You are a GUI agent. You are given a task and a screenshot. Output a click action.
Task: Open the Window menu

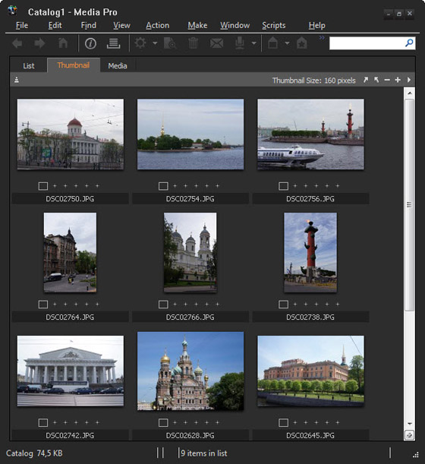coord(235,26)
